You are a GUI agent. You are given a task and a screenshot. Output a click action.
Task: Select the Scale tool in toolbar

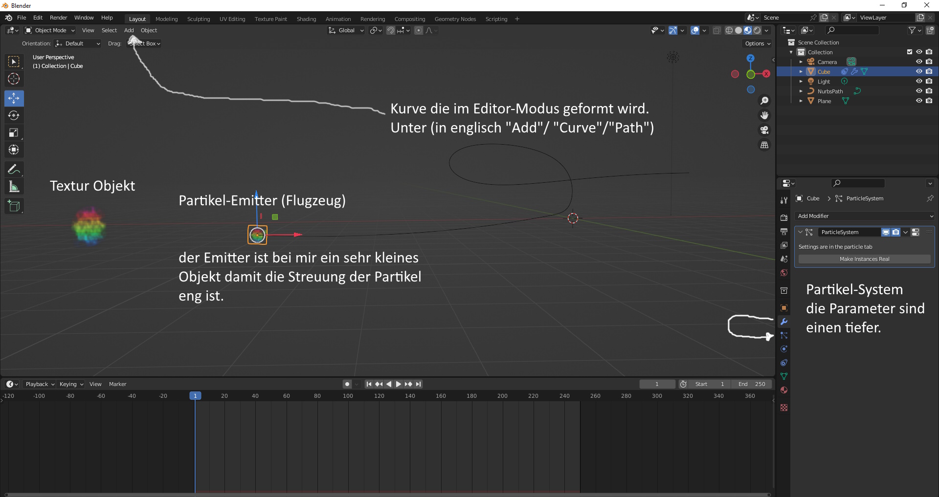tap(14, 133)
